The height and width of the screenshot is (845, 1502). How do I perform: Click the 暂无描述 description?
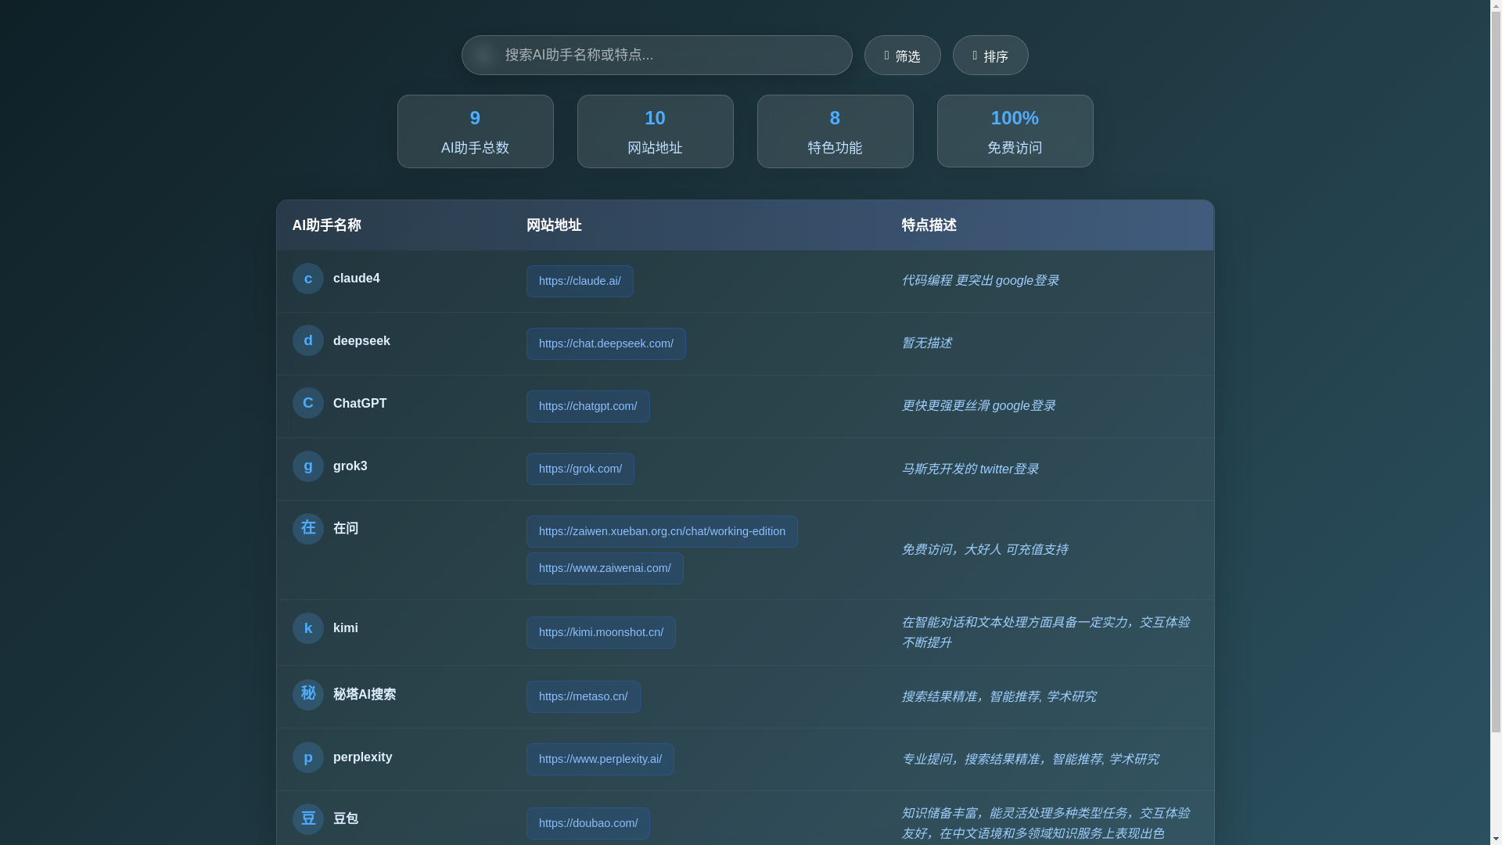(x=926, y=343)
